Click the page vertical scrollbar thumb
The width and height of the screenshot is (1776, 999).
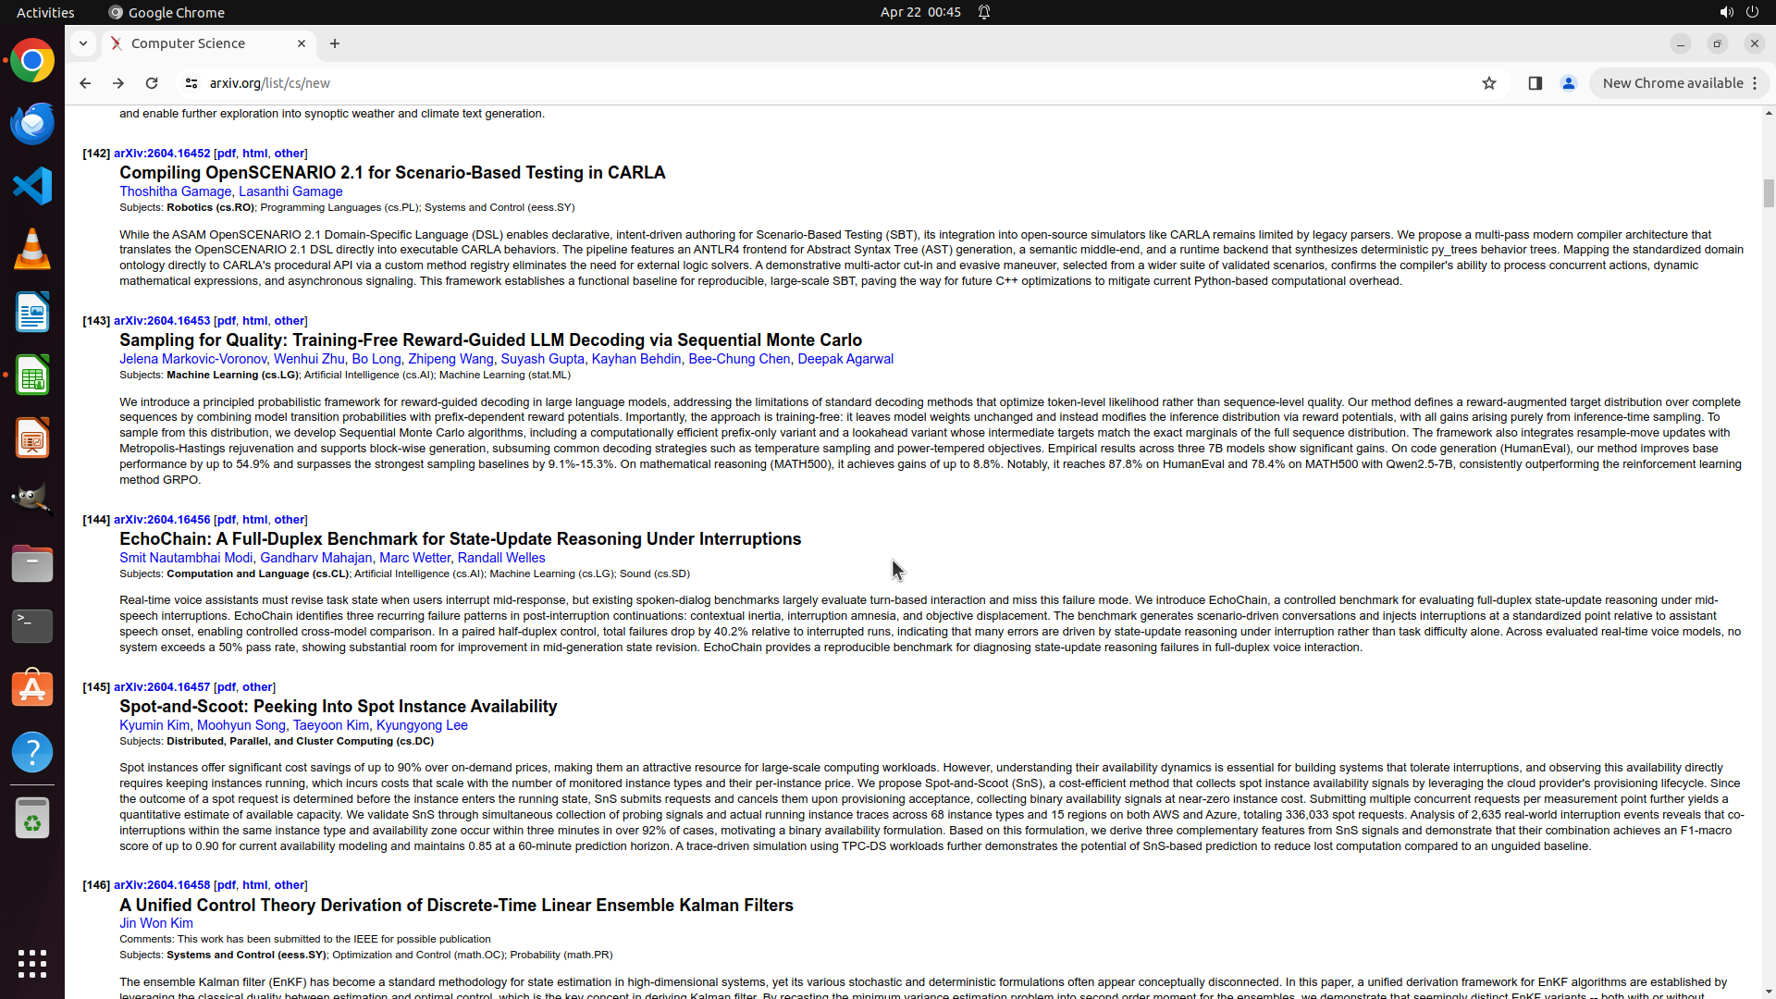pyautogui.click(x=1769, y=193)
